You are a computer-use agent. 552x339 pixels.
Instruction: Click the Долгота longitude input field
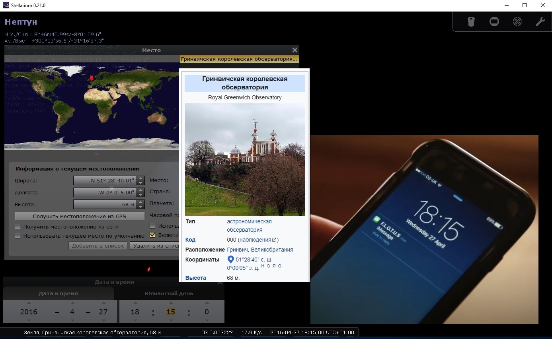pyautogui.click(x=105, y=192)
